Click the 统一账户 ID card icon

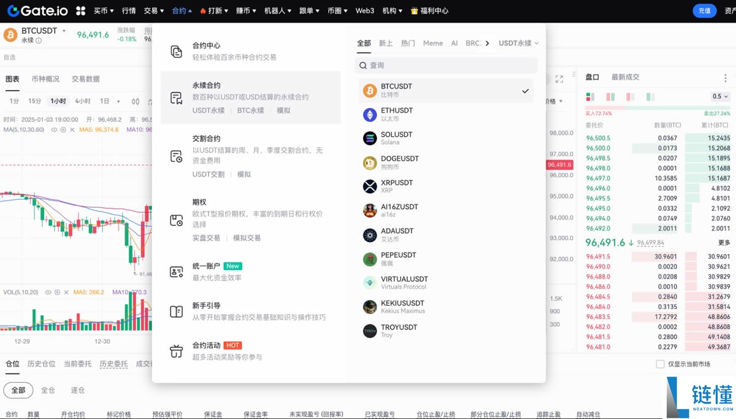176,272
